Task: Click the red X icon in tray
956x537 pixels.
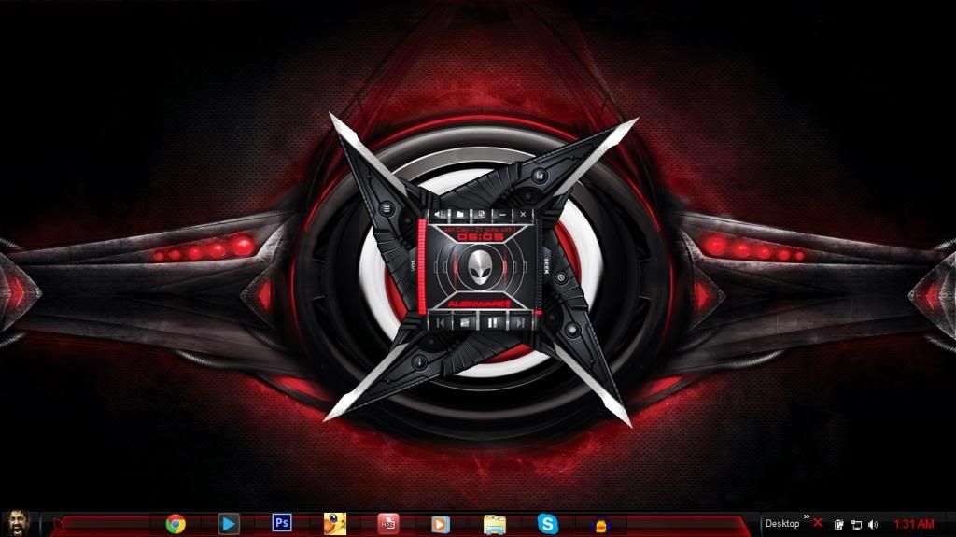Action: (x=818, y=523)
